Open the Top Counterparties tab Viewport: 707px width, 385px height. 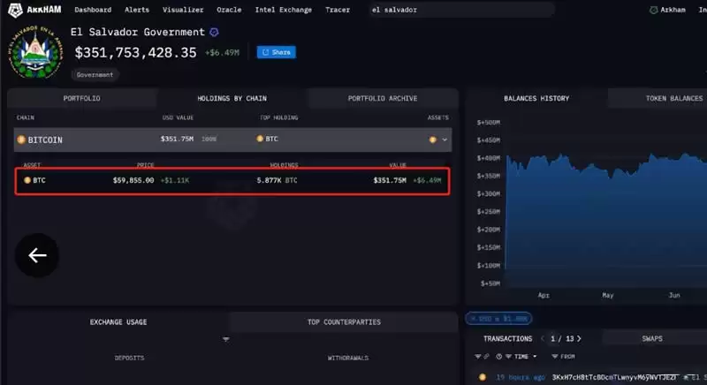point(344,322)
